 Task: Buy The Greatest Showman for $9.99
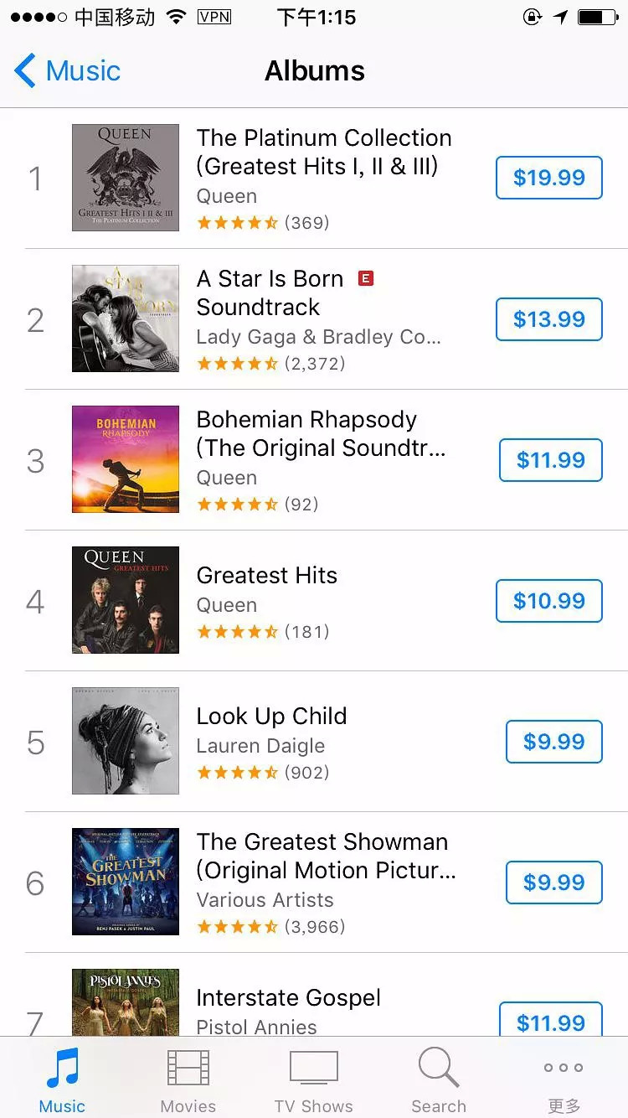[x=553, y=882]
